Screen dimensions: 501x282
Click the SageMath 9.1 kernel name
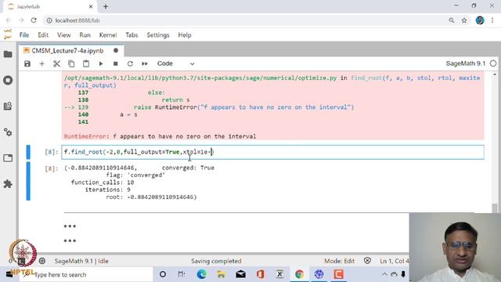pos(465,63)
